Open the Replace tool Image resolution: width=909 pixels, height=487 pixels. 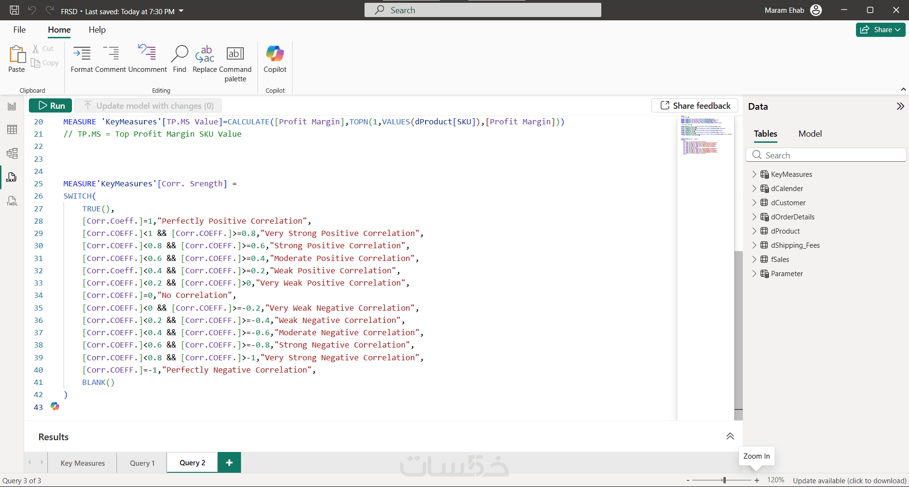tap(205, 59)
